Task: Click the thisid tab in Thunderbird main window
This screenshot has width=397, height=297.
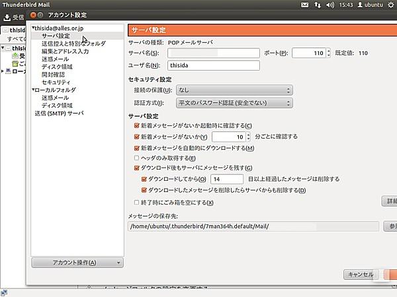Action: pyautogui.click(x=14, y=30)
